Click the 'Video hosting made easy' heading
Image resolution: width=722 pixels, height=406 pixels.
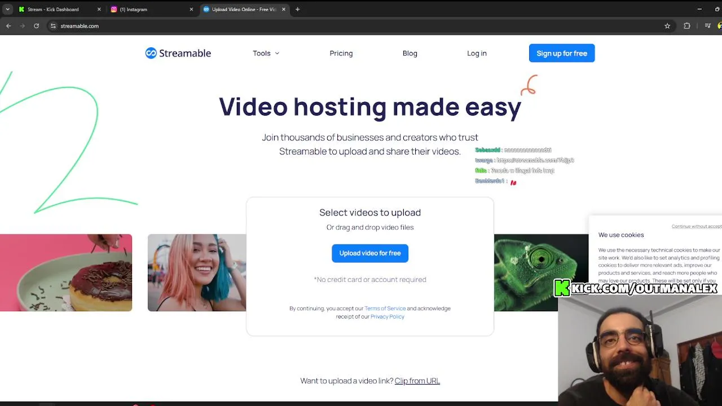(370, 107)
